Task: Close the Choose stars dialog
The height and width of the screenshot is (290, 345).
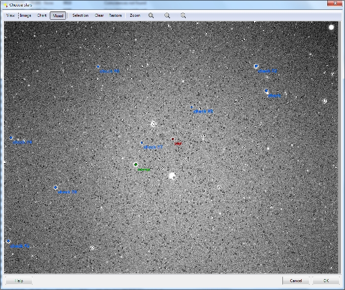Action: 335,3
